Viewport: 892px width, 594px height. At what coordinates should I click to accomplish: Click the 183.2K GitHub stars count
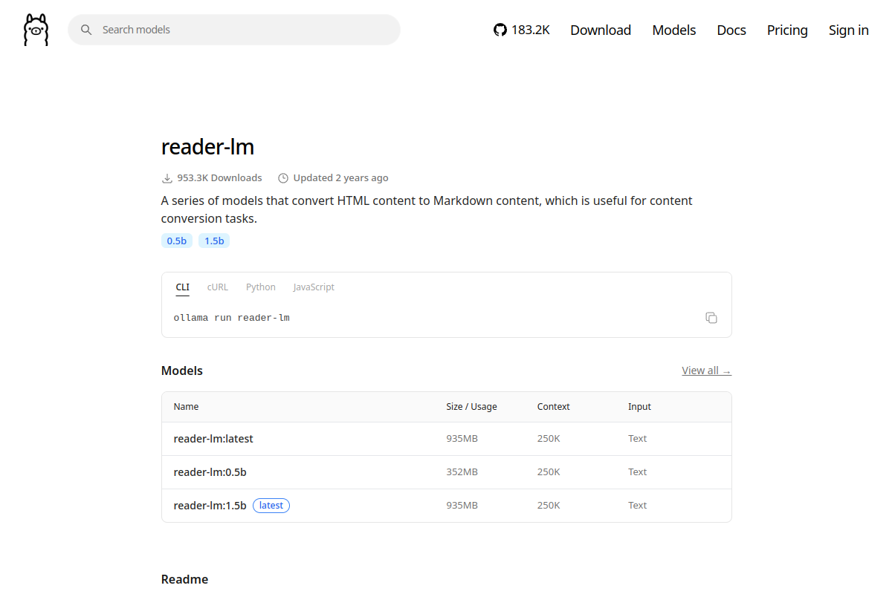pyautogui.click(x=531, y=30)
